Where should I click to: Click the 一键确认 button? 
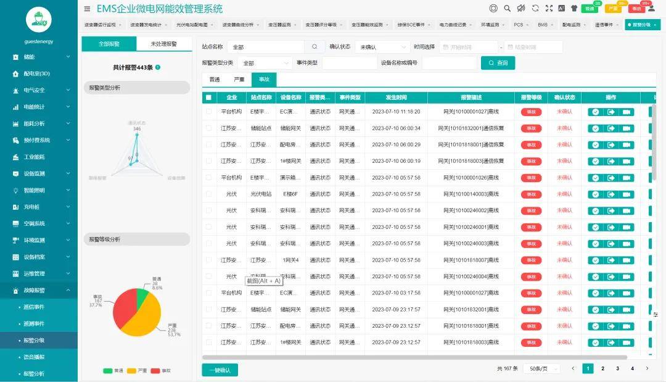tap(220, 370)
